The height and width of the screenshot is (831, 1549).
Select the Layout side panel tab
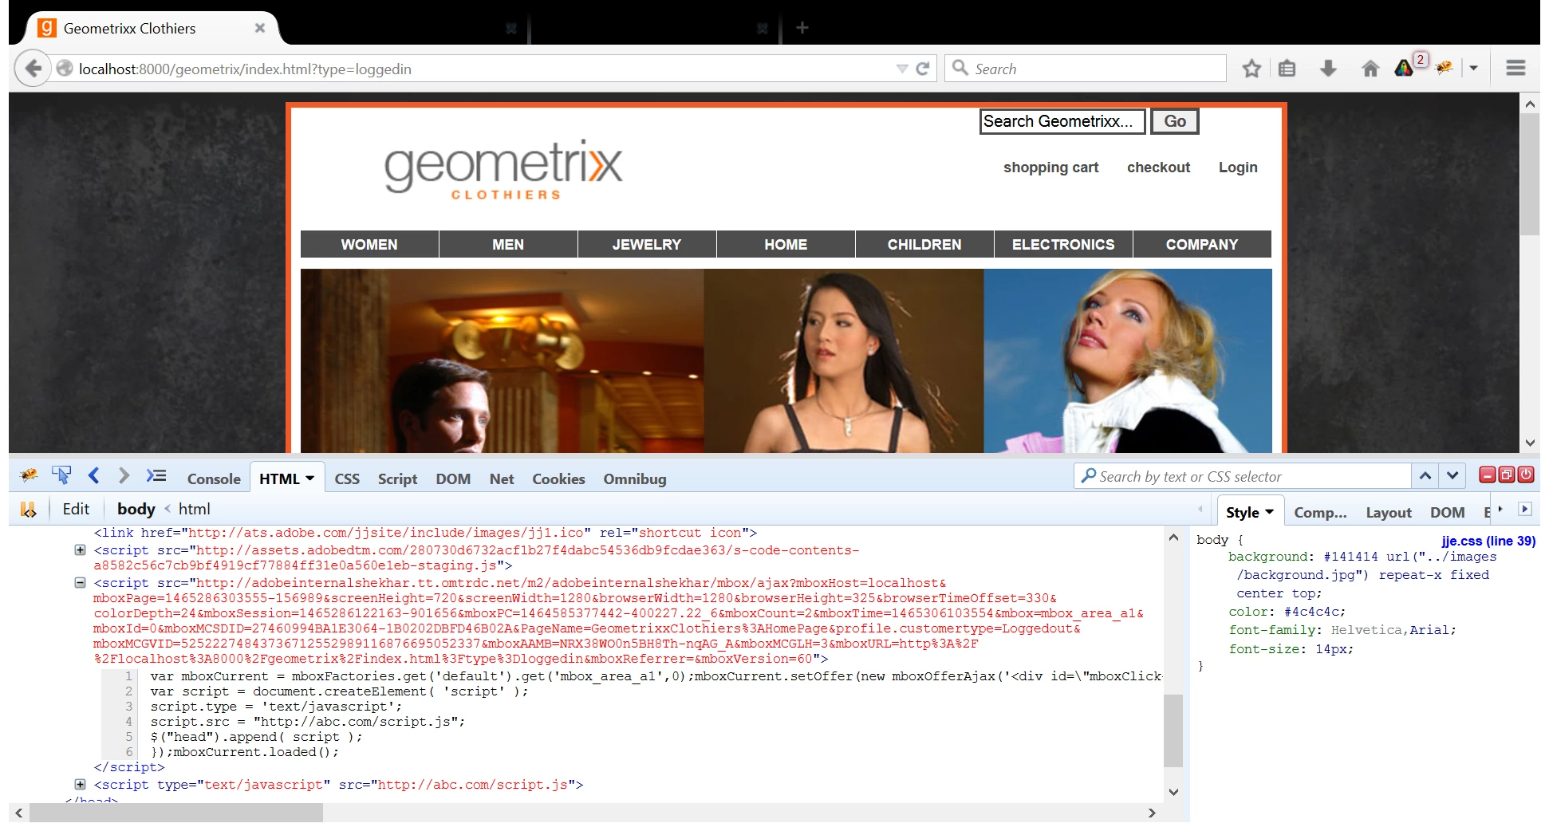tap(1389, 513)
